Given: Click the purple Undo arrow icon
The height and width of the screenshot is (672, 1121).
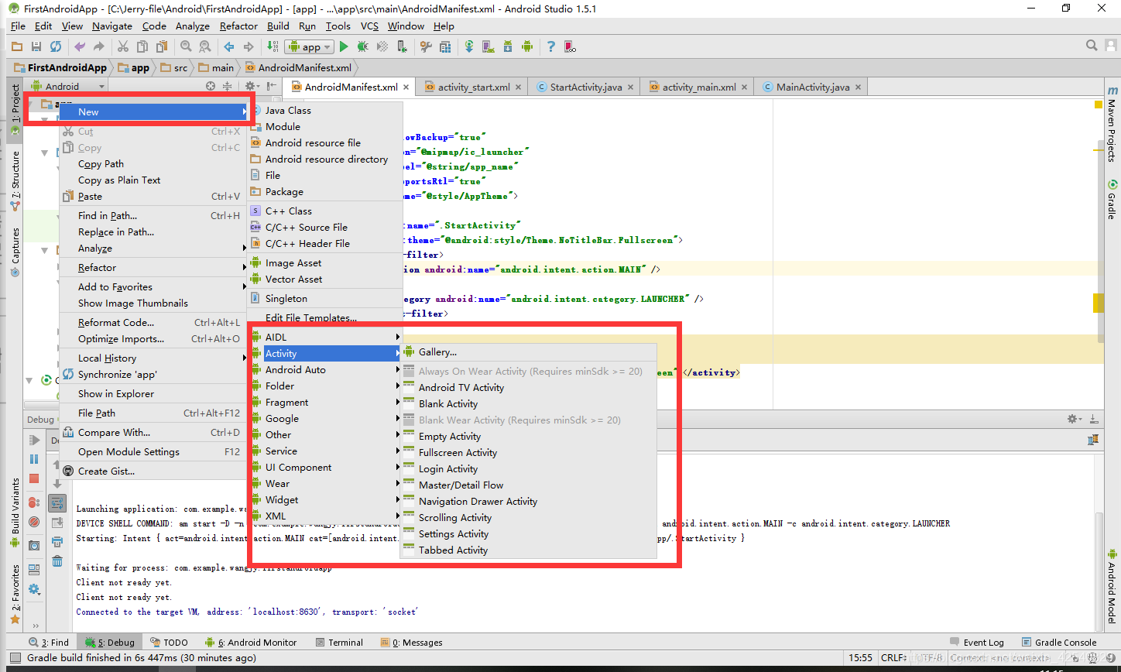Looking at the screenshot, I should click(80, 46).
